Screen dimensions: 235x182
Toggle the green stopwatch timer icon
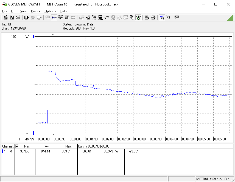click(138, 18)
